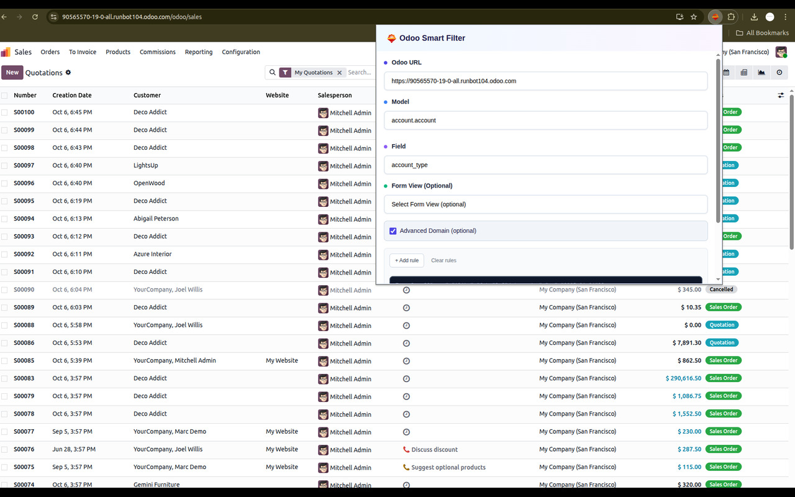The width and height of the screenshot is (795, 497).
Task: Select the checkbox for order S00090
Action: [4, 290]
